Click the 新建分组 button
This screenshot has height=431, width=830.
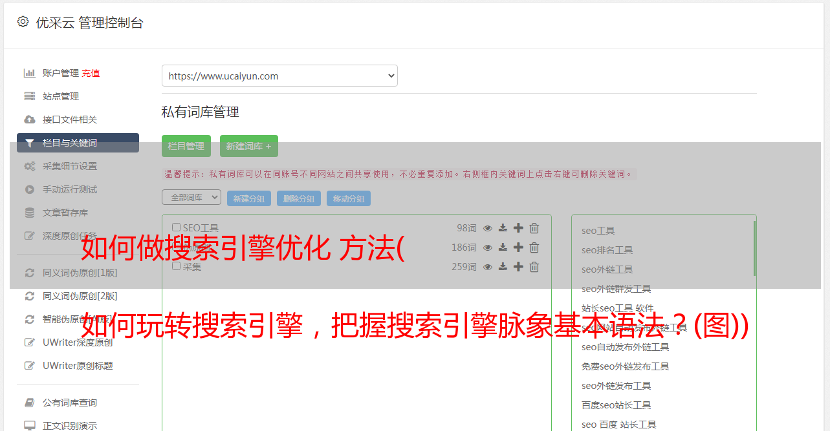[249, 198]
